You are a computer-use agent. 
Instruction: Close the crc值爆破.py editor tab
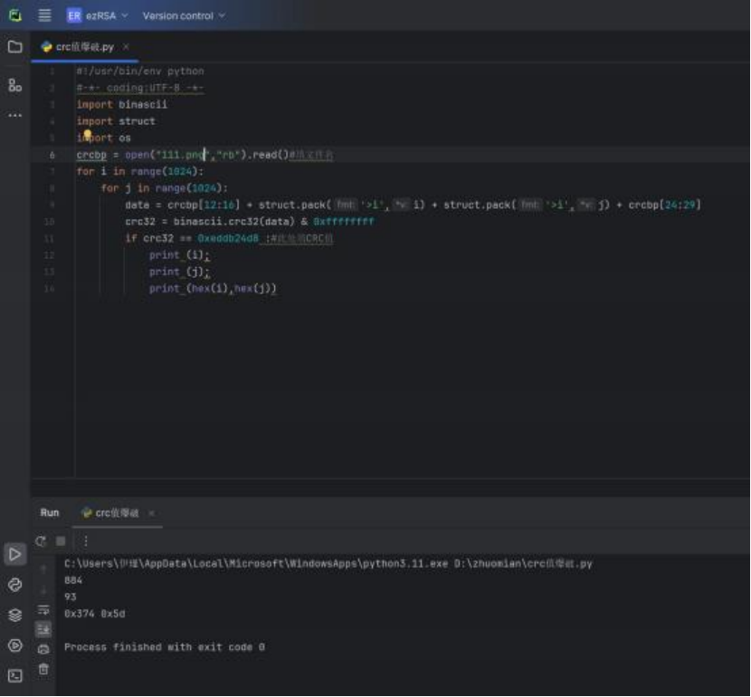point(126,47)
